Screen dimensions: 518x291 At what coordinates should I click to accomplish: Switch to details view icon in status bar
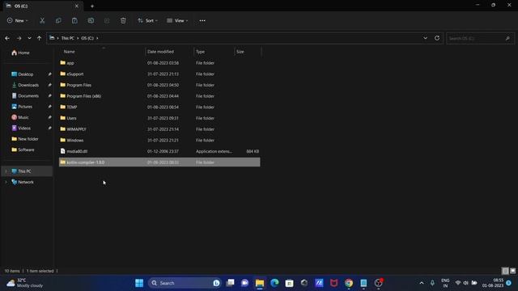(505, 271)
